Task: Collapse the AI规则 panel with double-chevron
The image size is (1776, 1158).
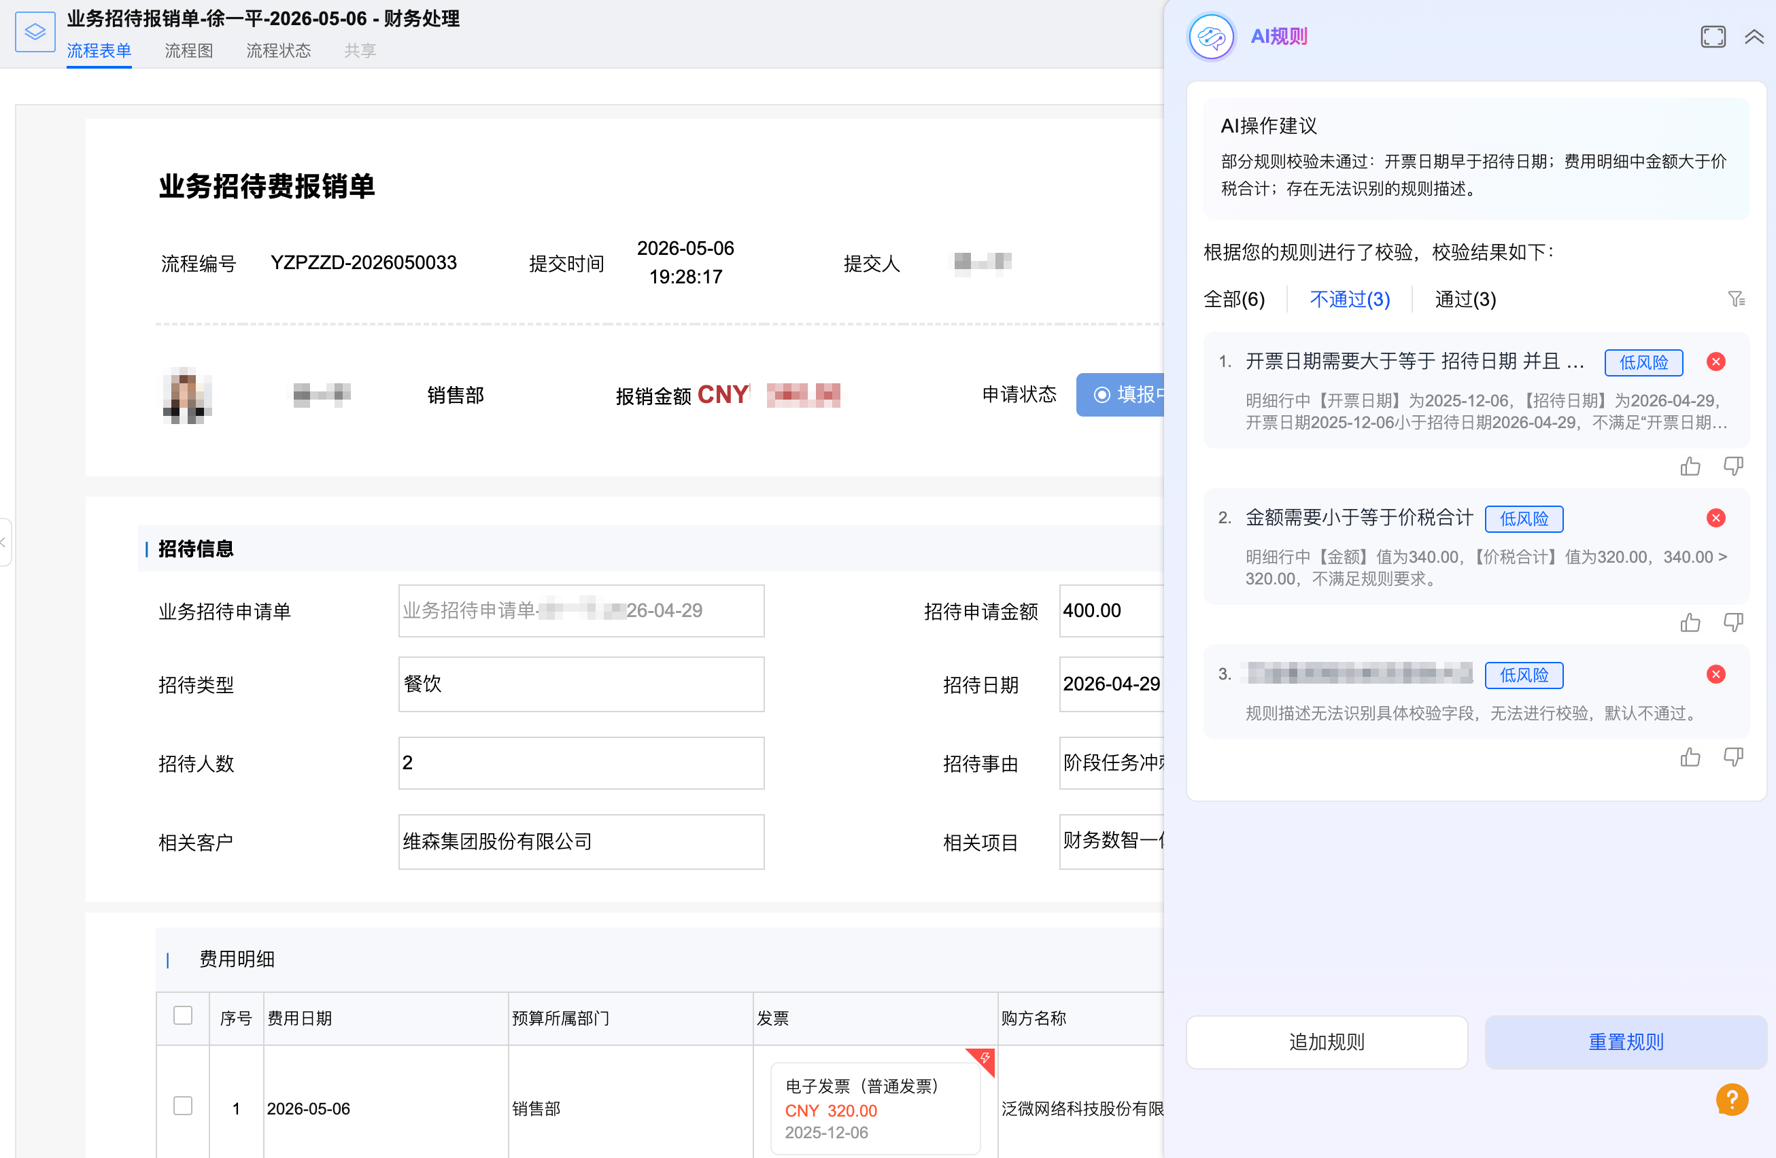Action: point(1754,37)
